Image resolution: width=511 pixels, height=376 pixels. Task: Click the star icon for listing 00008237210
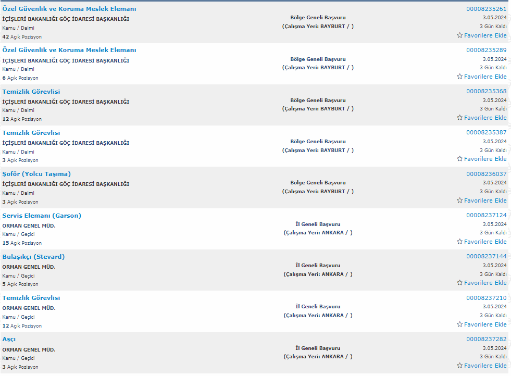coord(459,324)
